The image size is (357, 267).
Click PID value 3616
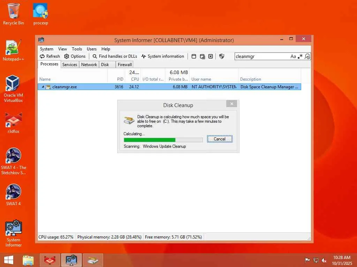(x=119, y=87)
